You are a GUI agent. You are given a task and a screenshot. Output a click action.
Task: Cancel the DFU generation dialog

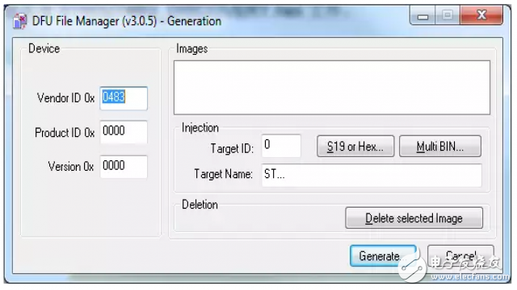coord(460,256)
